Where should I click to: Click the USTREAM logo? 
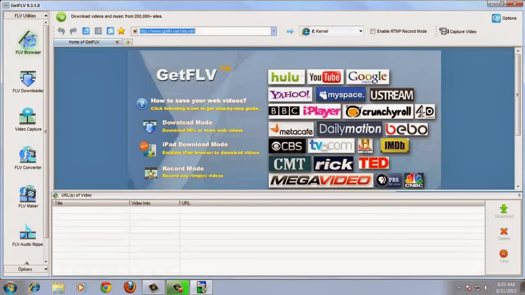click(392, 95)
